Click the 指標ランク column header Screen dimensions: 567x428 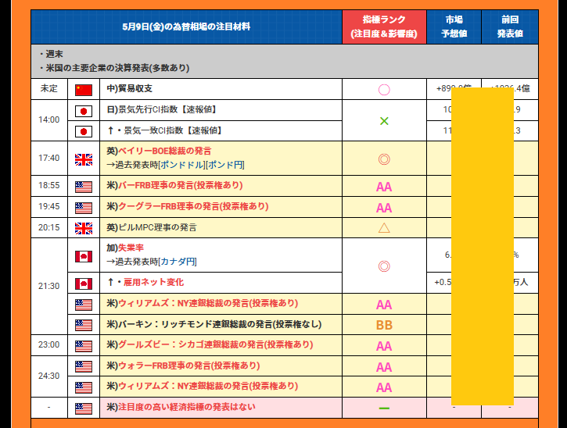pyautogui.click(x=384, y=27)
